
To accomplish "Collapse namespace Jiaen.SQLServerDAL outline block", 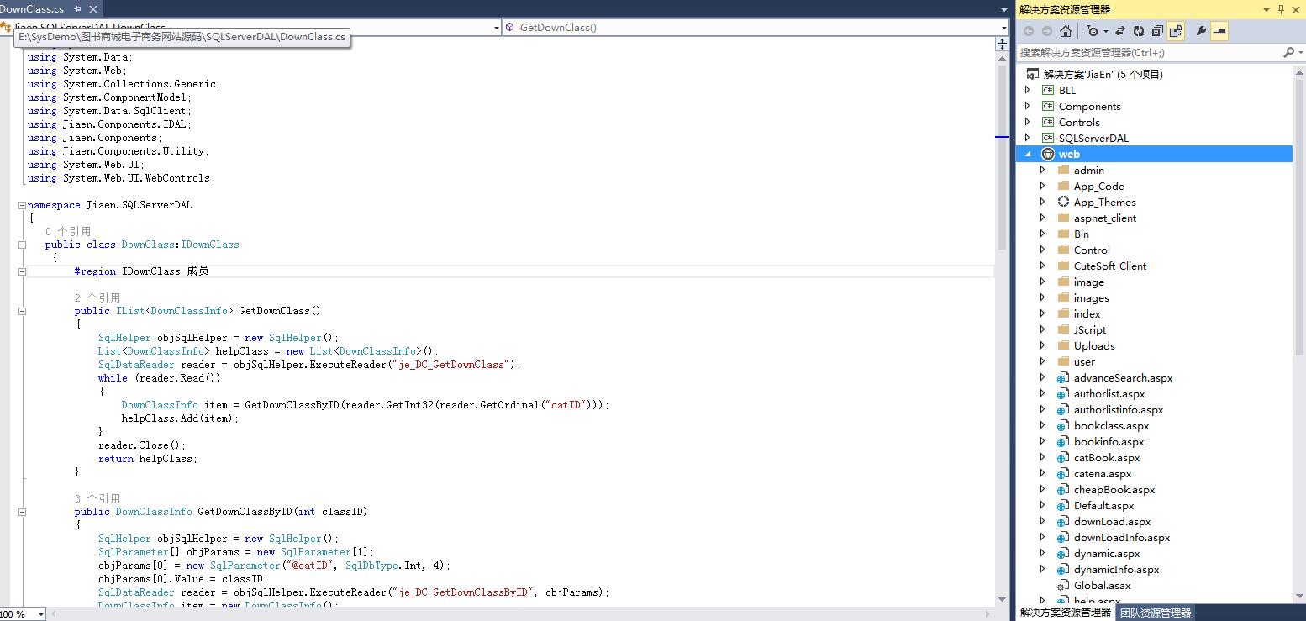I will (x=23, y=205).
